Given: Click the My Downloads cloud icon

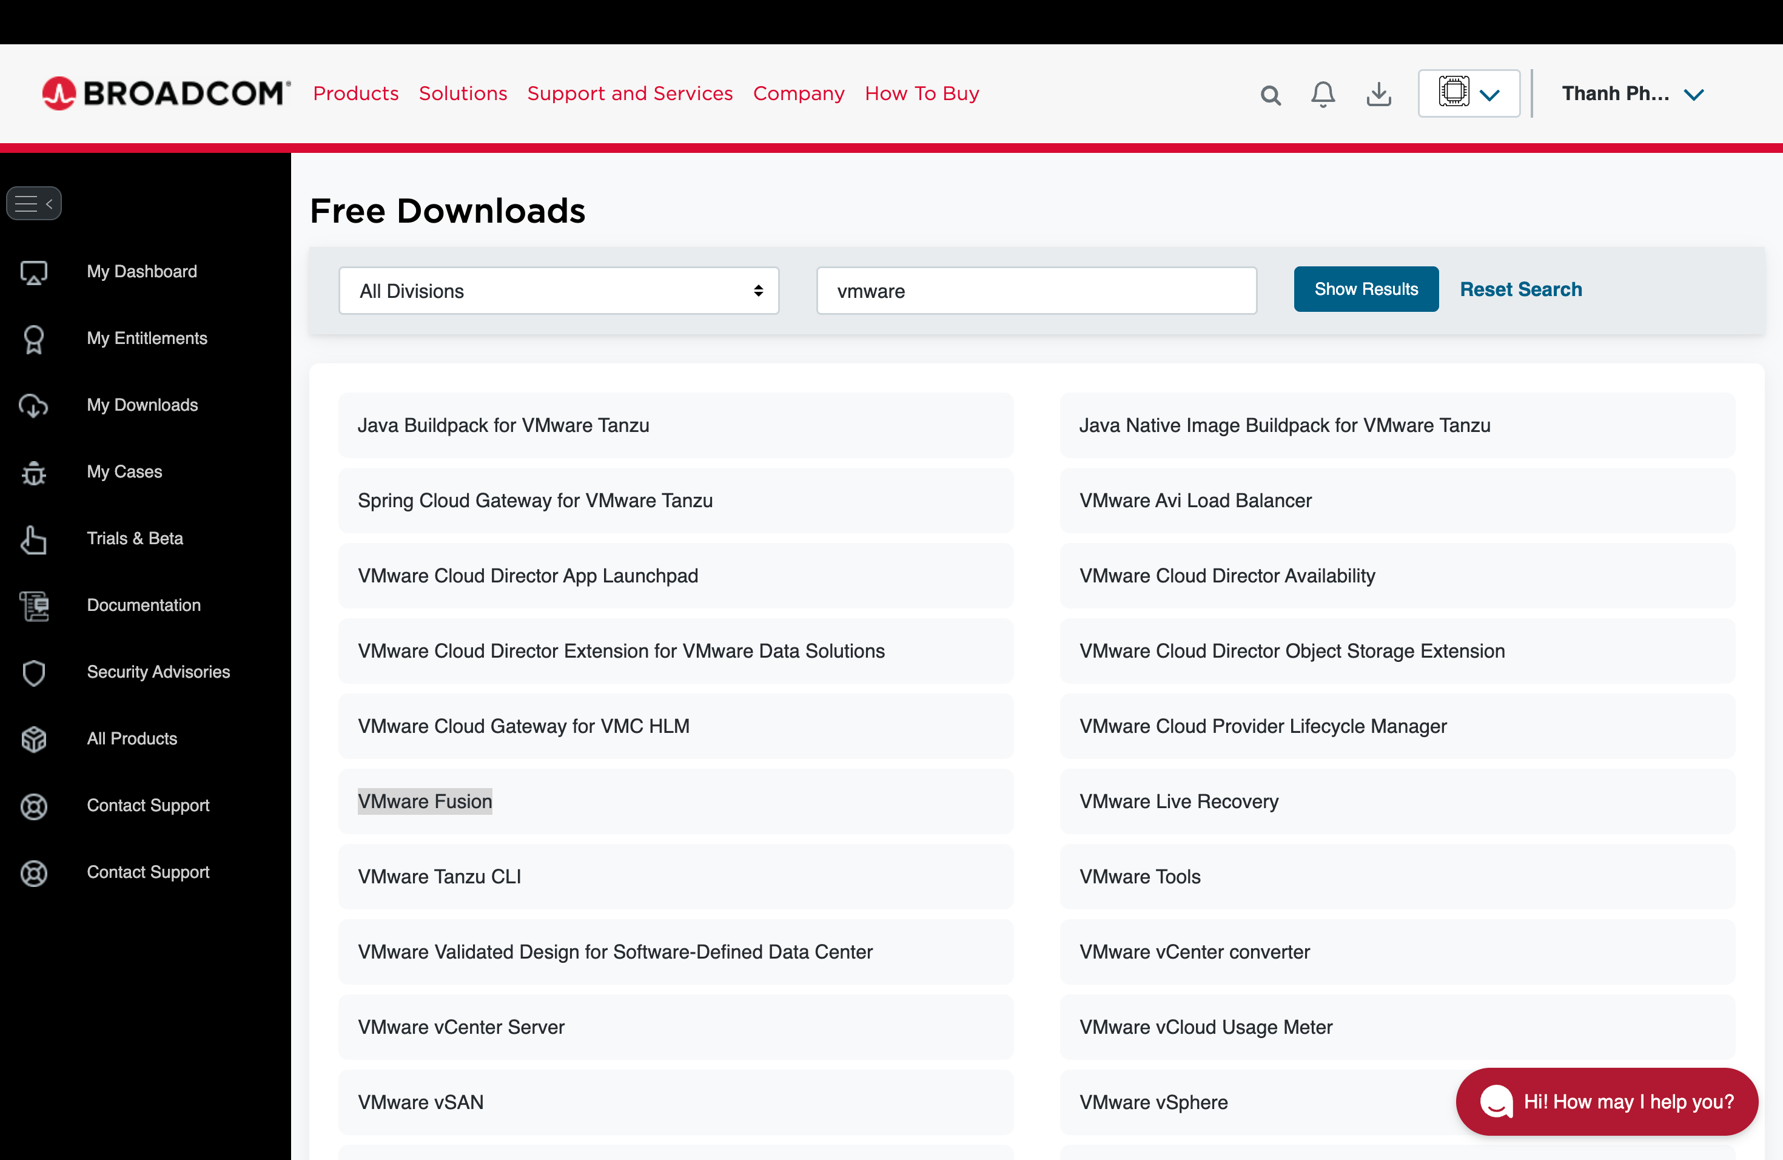Looking at the screenshot, I should coord(34,405).
